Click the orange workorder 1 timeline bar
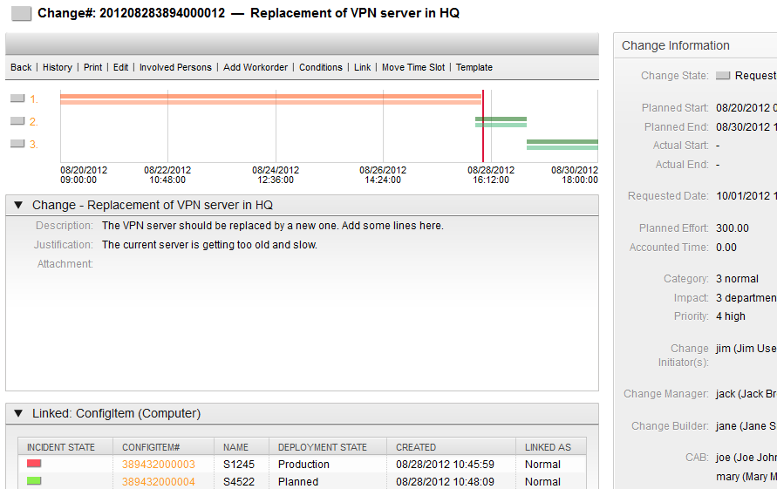The height and width of the screenshot is (489, 777). [270, 98]
